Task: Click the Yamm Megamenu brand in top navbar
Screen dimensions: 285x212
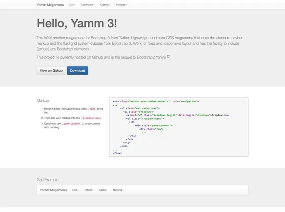Action: [x=50, y=5]
